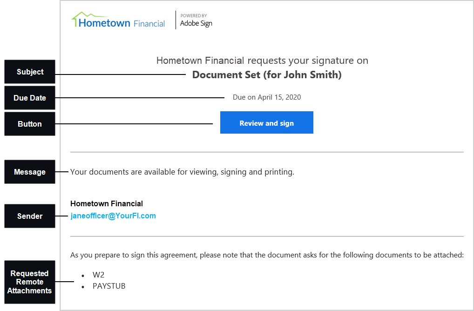
Task: Select the Sender annotation label
Action: [x=30, y=216]
